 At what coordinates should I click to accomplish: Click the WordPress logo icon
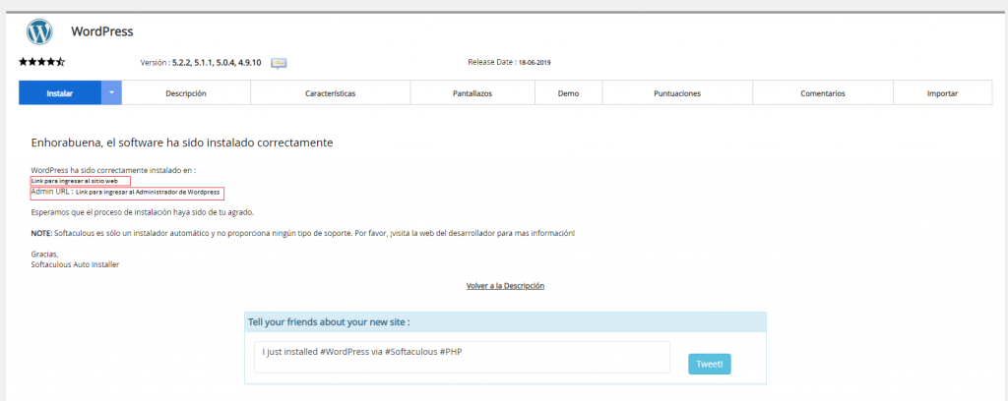tap(39, 31)
